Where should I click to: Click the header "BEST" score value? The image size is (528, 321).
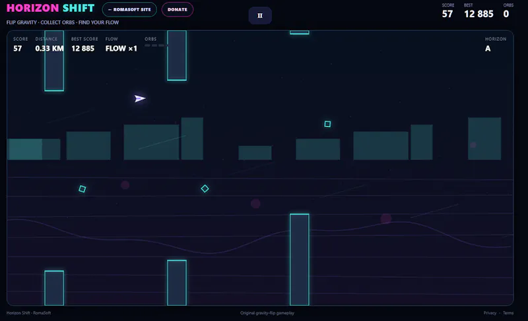[x=478, y=14]
